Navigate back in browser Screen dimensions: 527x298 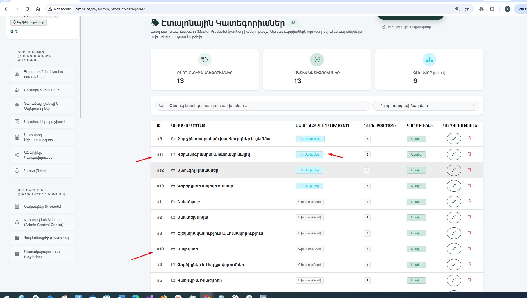point(6,9)
